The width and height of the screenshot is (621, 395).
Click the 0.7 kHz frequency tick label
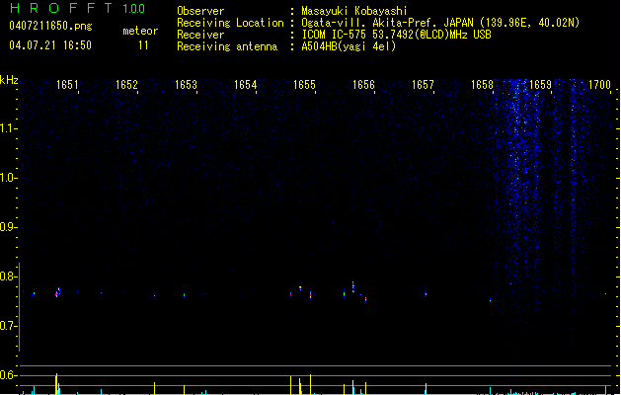coord(8,326)
